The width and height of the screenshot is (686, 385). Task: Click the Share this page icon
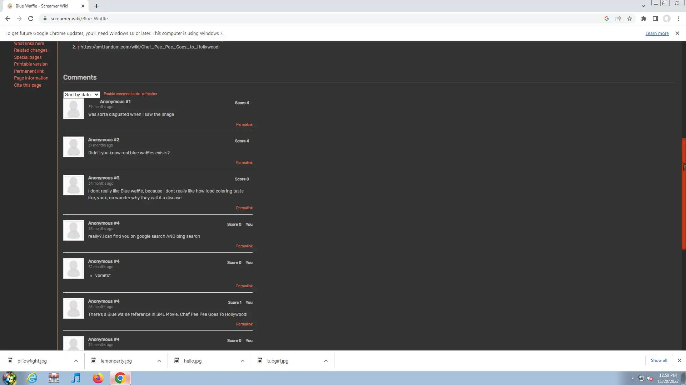click(x=618, y=19)
